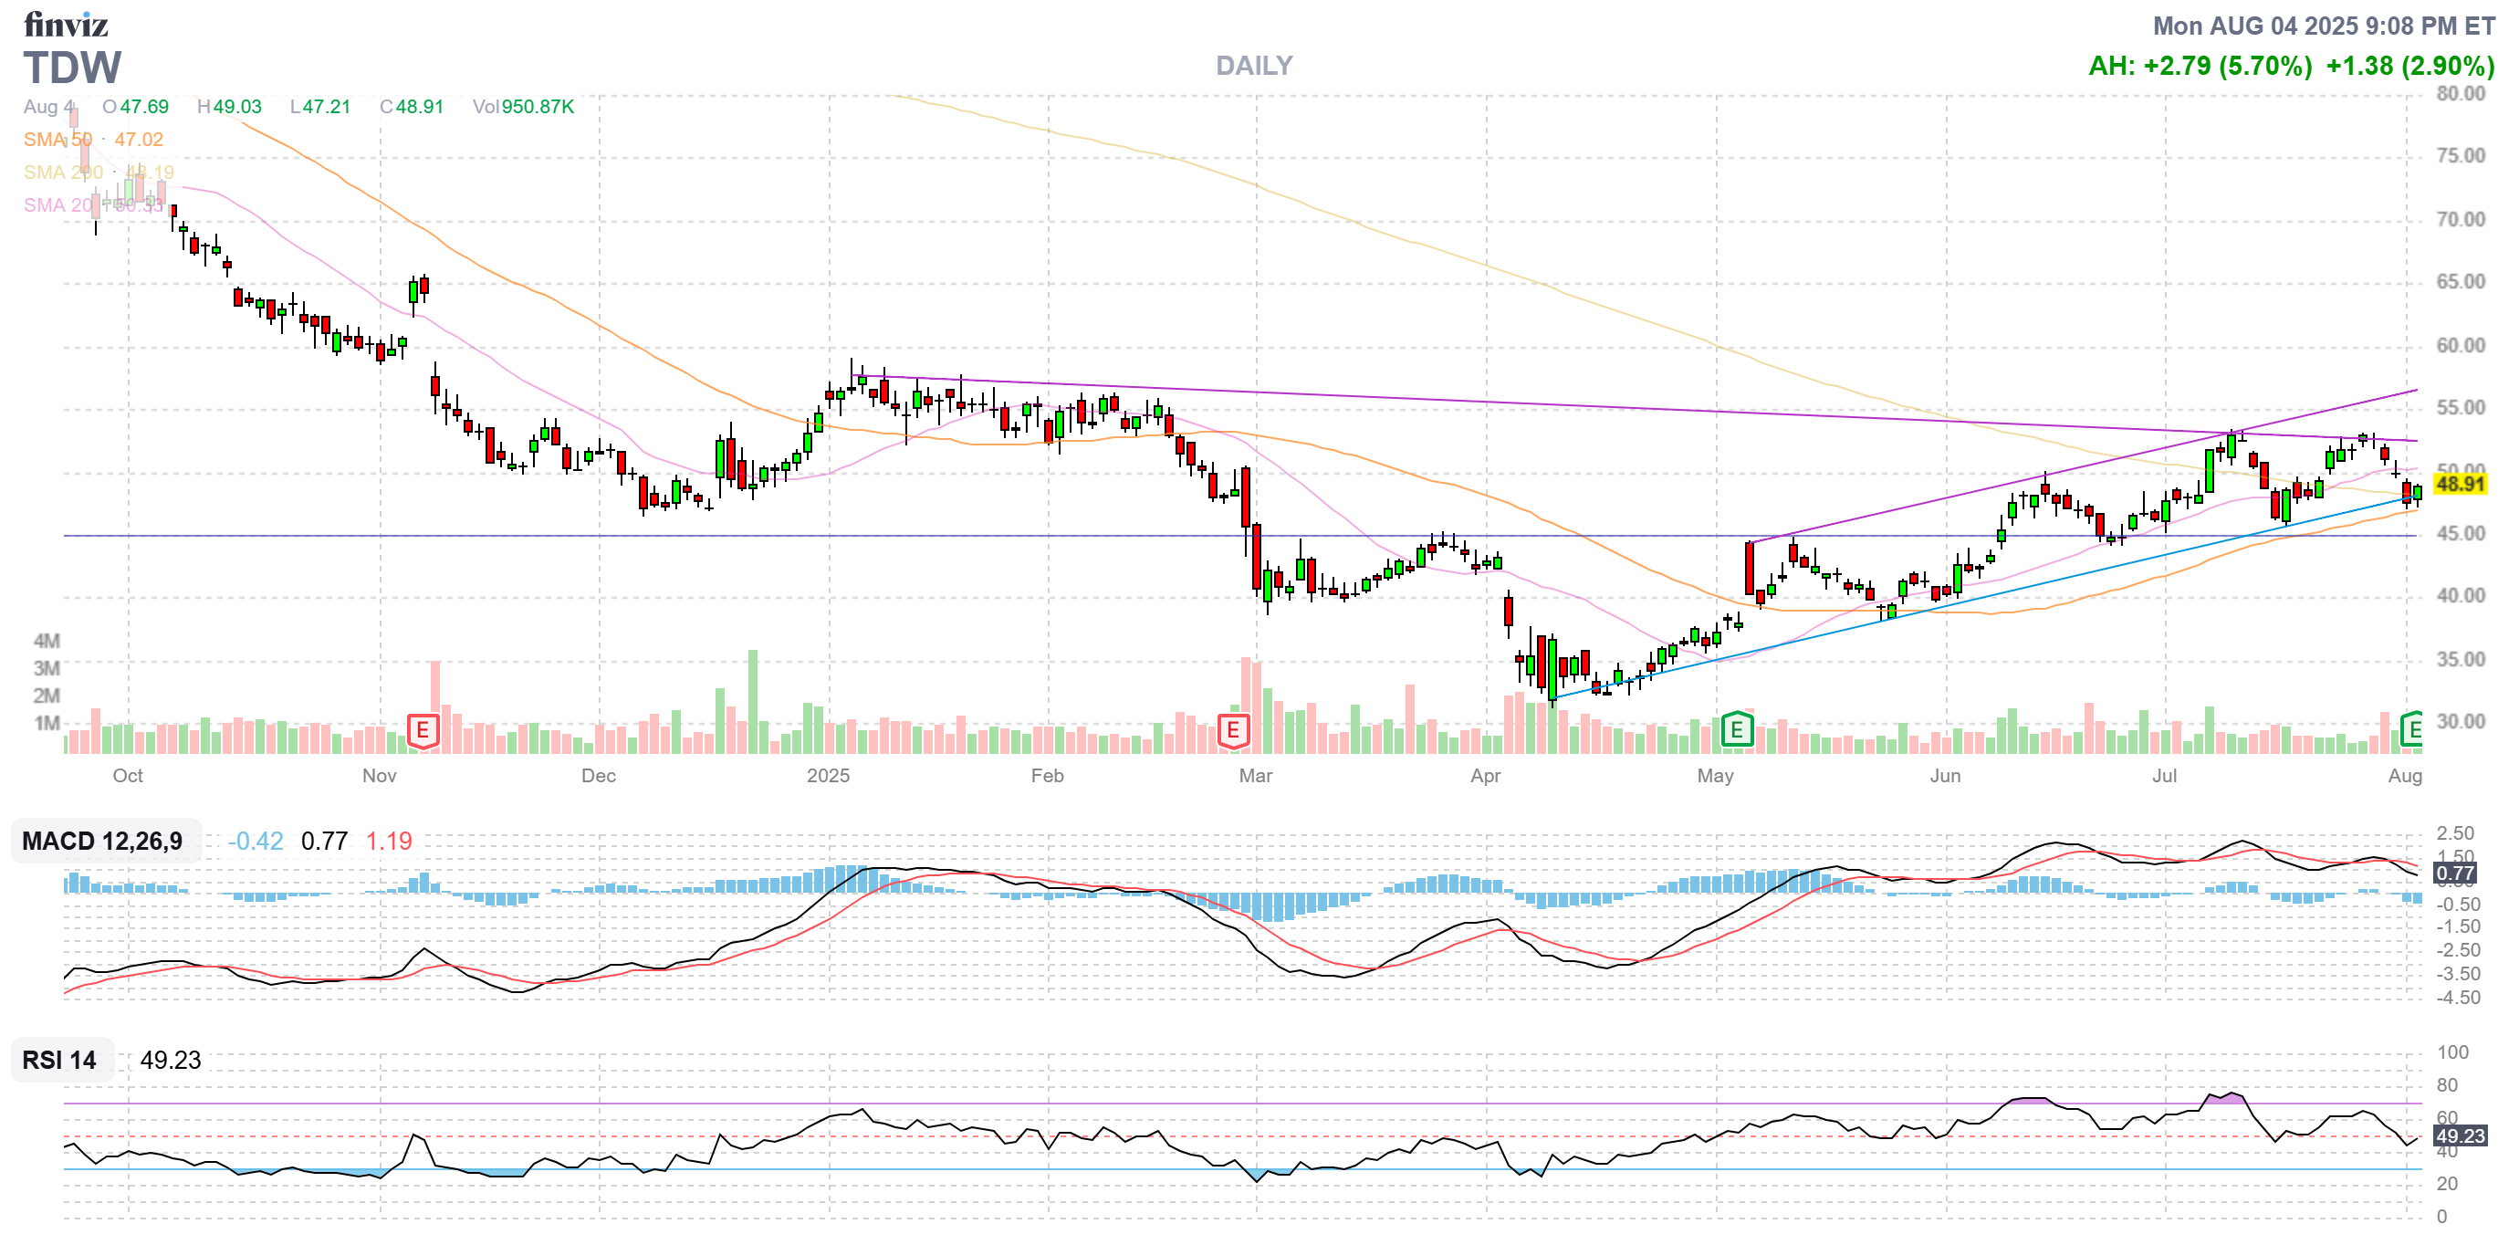Select the SMA 200 legend label

point(63,173)
